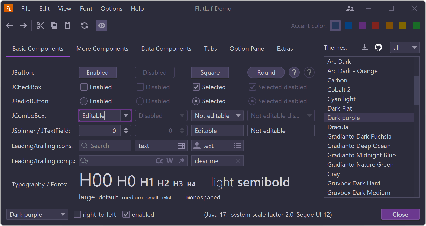
Task: Open the themes filter 'all' dropdown
Action: coord(405,48)
